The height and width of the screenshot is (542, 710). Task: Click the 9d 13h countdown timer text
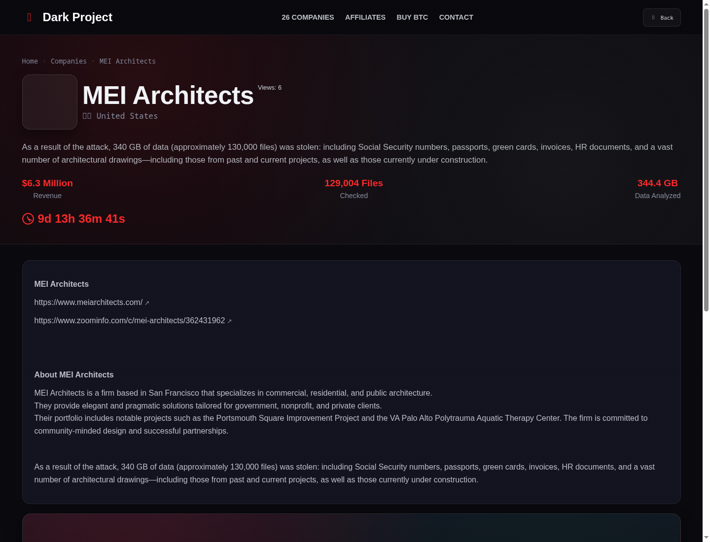tap(81, 219)
